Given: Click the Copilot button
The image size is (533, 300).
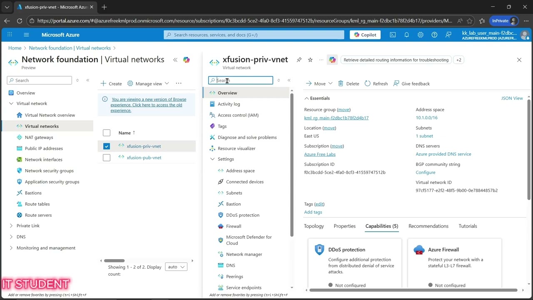Looking at the screenshot, I should click(365, 35).
